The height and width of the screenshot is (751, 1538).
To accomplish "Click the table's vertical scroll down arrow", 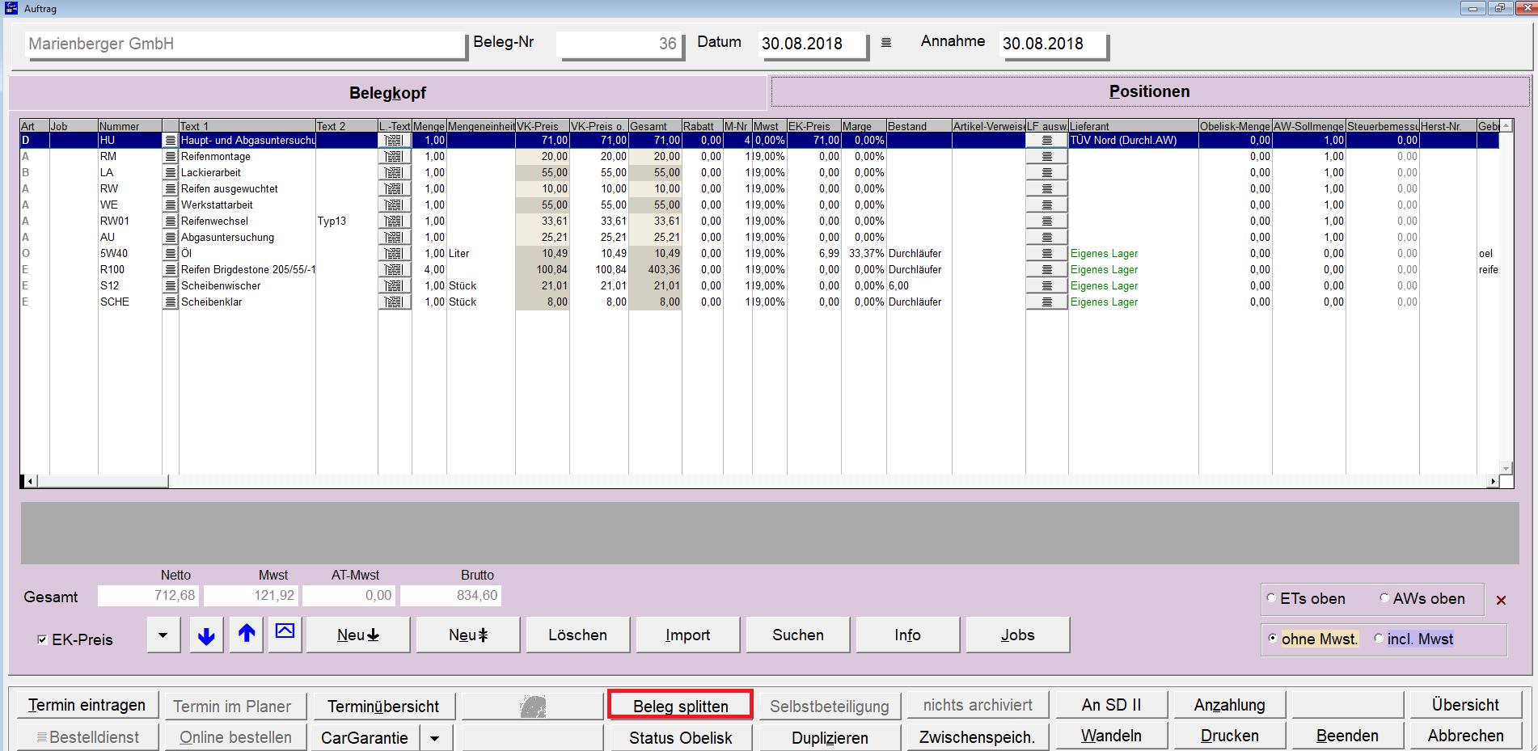I will (1506, 468).
